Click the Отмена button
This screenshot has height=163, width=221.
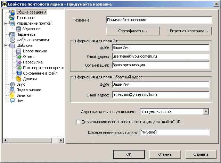pos(165,154)
